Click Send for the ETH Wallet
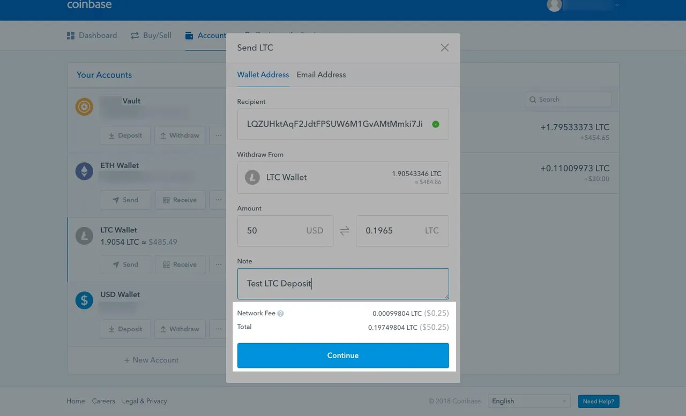686x416 pixels. [125, 200]
